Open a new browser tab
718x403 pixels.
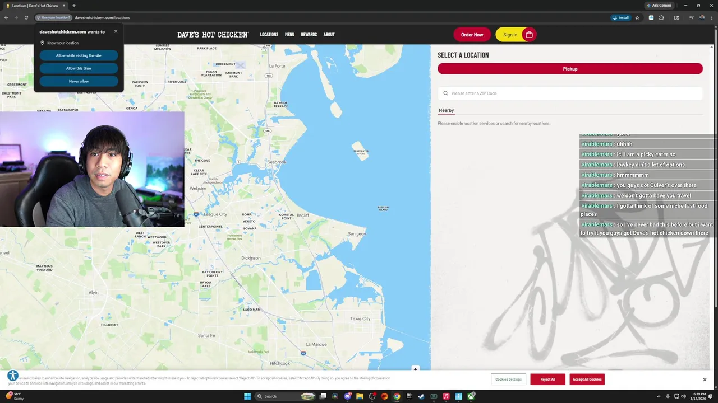coord(73,6)
